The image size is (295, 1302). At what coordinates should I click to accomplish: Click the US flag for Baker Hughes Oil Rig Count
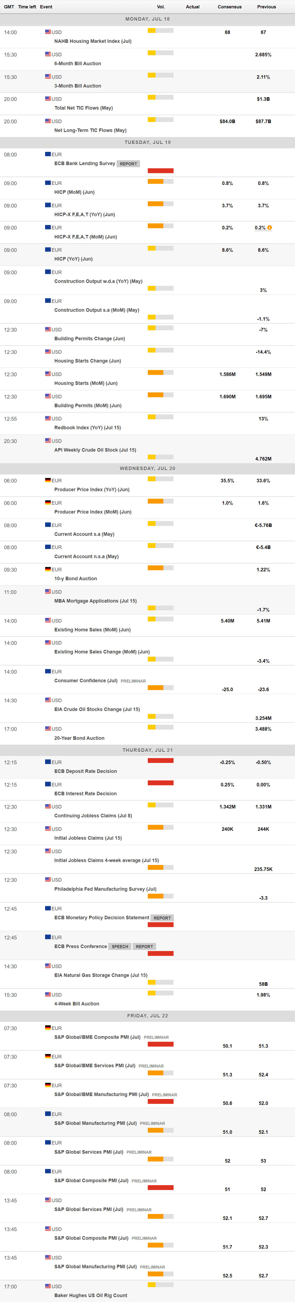(x=48, y=1286)
